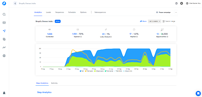Image resolution: width=202 pixels, height=97 pixels.
Task: Open the copy templates sidebar icon
Action: [4, 39]
